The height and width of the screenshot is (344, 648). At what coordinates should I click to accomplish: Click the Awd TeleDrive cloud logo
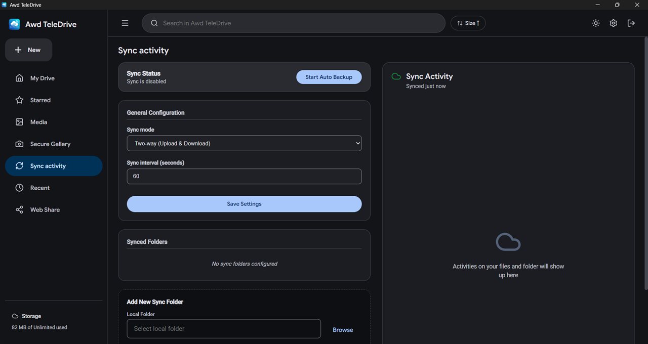tap(14, 24)
